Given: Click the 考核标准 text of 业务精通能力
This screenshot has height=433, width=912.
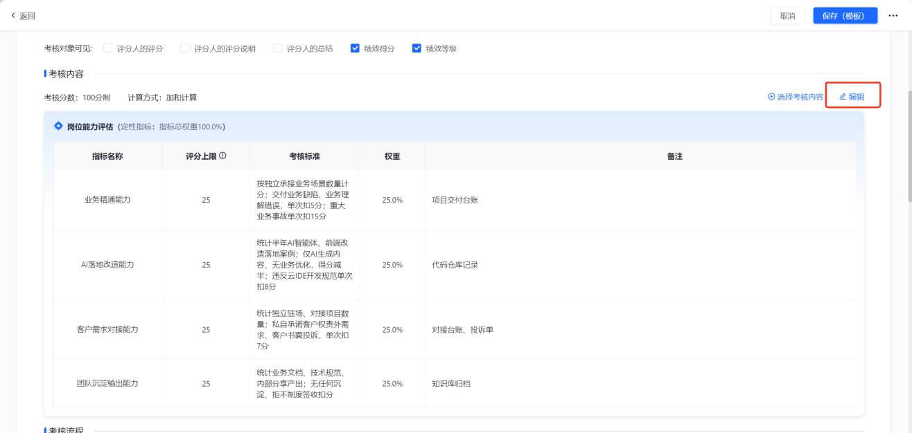Looking at the screenshot, I should coord(304,200).
